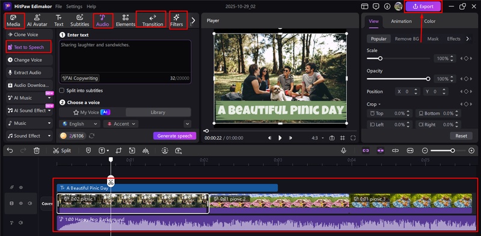481x236 pixels.
Task: Open the Accent dropdown
Action: pos(121,124)
